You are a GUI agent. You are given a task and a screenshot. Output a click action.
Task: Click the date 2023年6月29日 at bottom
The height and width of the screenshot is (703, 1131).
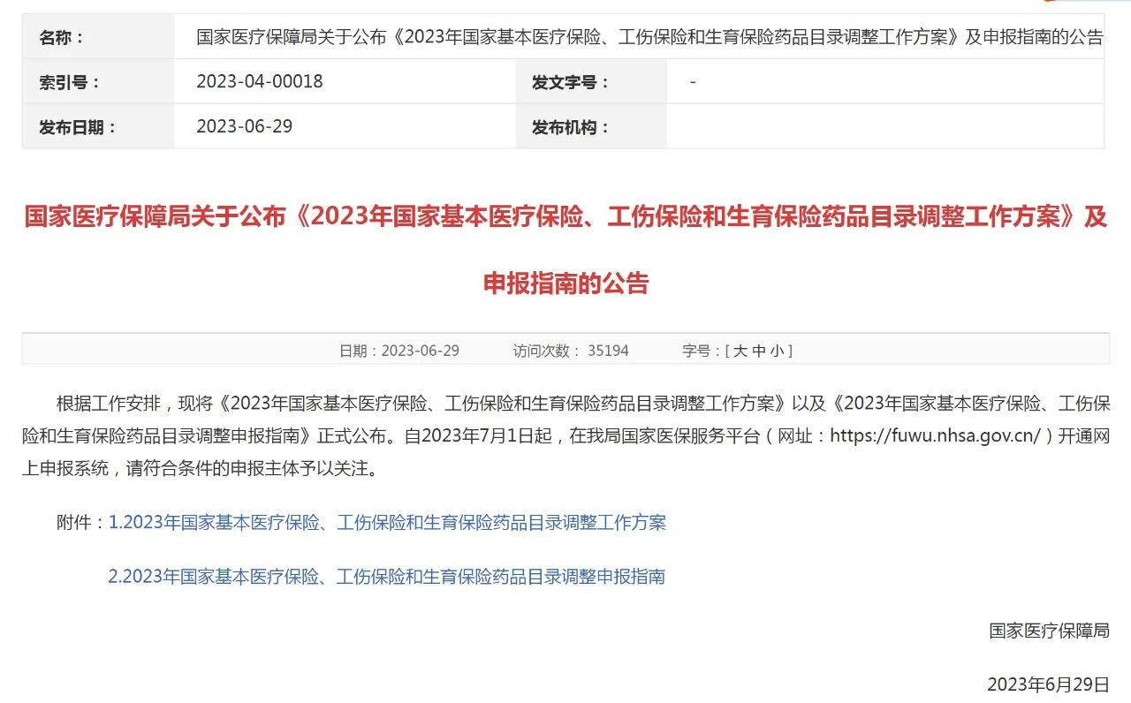pyautogui.click(x=1048, y=684)
